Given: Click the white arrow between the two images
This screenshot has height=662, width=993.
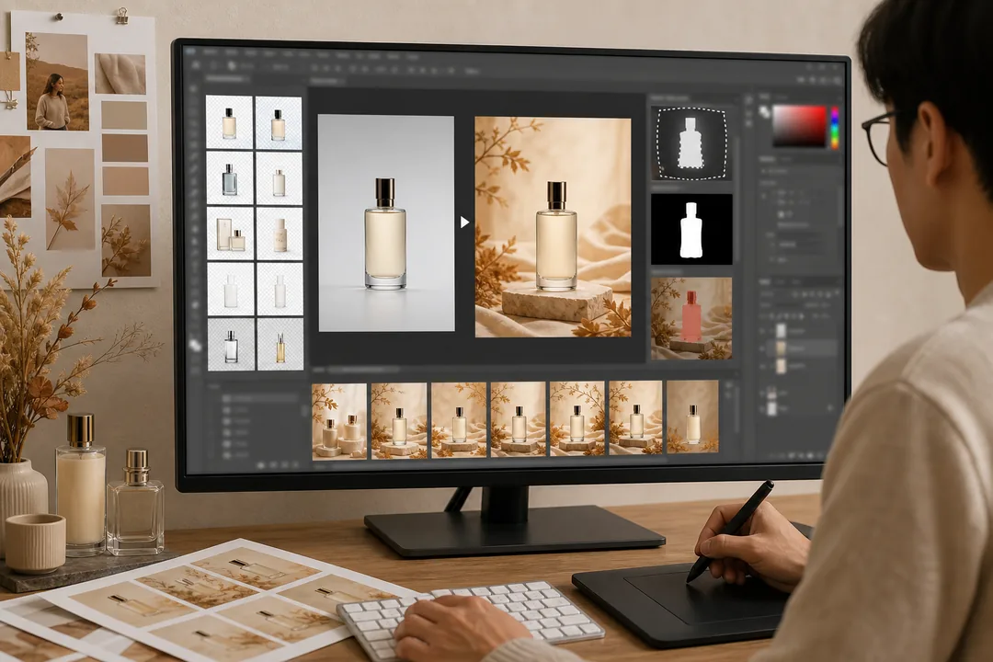Looking at the screenshot, I should [x=465, y=223].
